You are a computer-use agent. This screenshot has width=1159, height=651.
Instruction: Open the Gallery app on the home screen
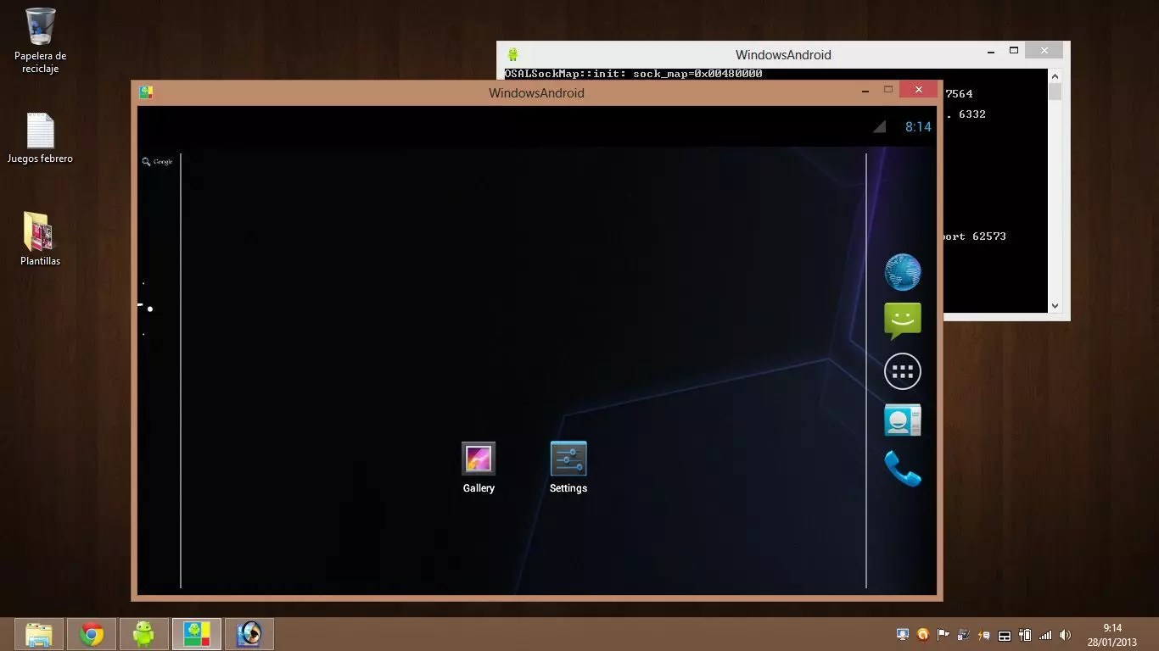click(x=478, y=458)
